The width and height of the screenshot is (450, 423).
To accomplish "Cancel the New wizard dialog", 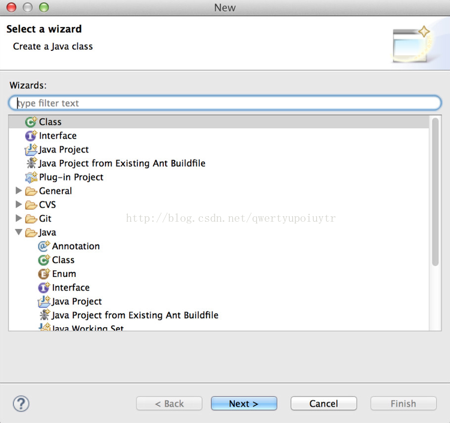I will [324, 403].
